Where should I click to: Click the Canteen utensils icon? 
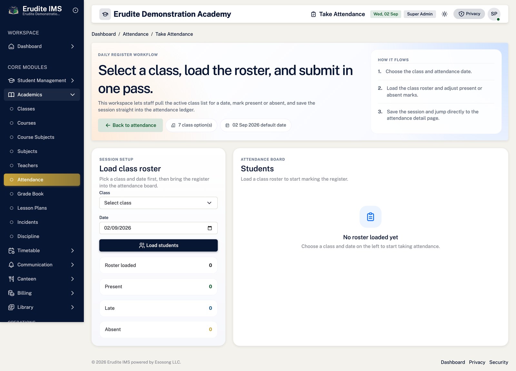[x=11, y=279]
